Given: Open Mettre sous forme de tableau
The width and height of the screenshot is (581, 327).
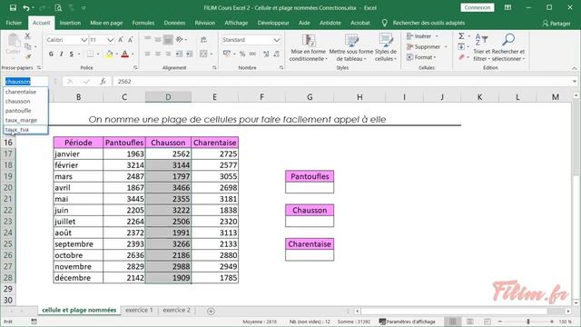Looking at the screenshot, I should (x=351, y=47).
